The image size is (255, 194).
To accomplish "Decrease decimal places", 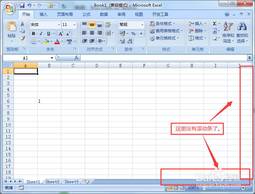I will click(x=130, y=42).
